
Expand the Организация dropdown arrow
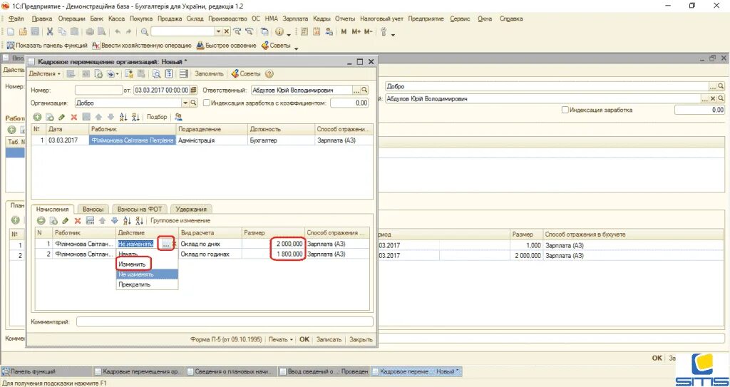pyautogui.click(x=186, y=103)
